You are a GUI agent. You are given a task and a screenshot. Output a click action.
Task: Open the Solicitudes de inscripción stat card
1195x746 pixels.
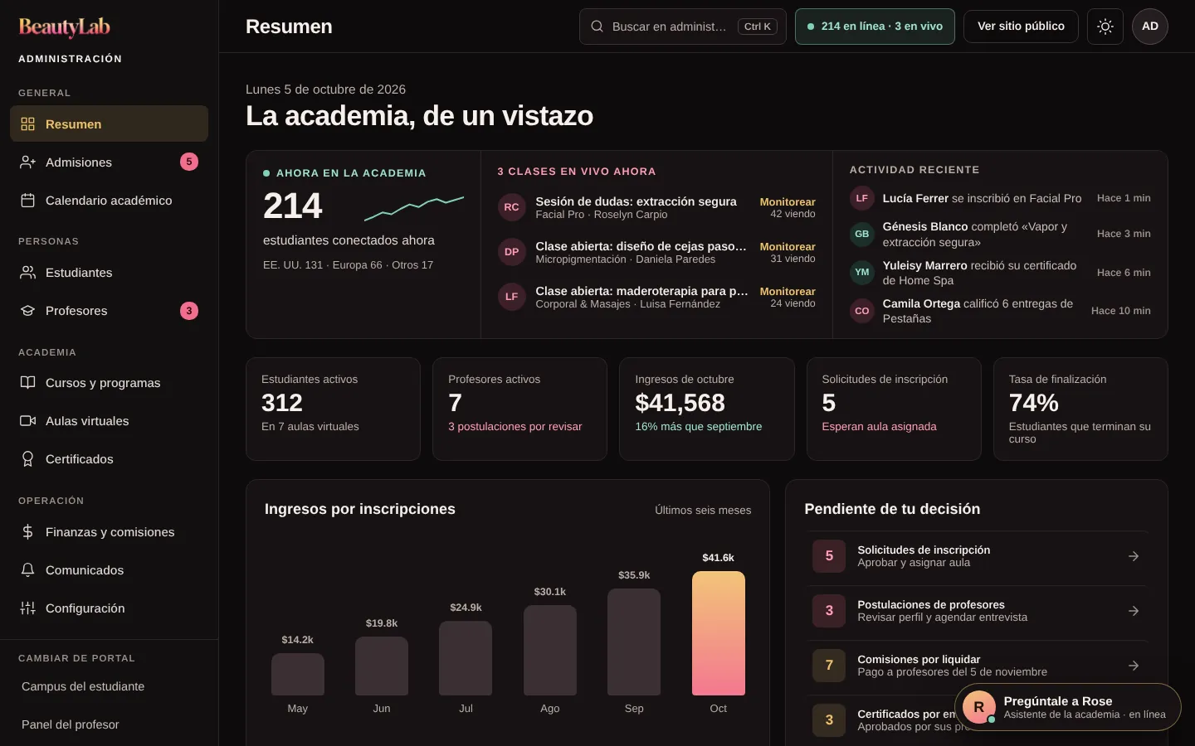click(894, 409)
